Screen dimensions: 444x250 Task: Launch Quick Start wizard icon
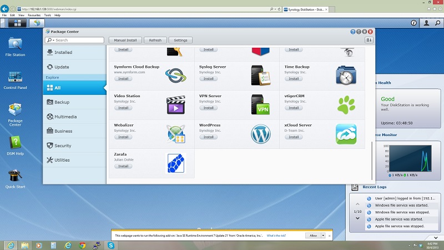coord(16,178)
